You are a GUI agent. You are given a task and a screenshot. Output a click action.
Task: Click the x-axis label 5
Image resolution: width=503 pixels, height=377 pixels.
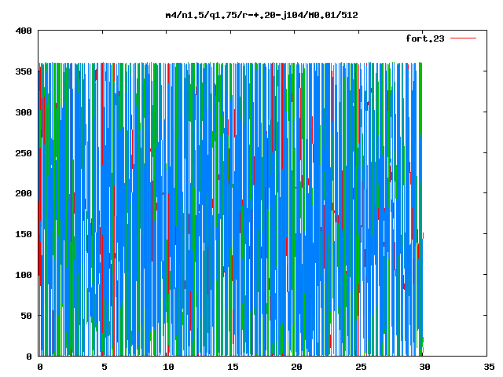click(x=105, y=367)
